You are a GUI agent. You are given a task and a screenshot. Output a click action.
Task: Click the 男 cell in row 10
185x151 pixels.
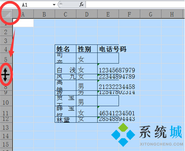[87, 101]
